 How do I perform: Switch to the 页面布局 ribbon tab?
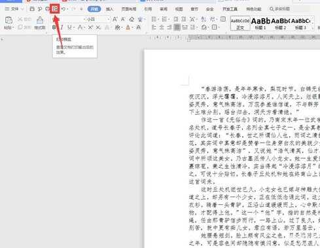pyautogui.click(x=129, y=9)
